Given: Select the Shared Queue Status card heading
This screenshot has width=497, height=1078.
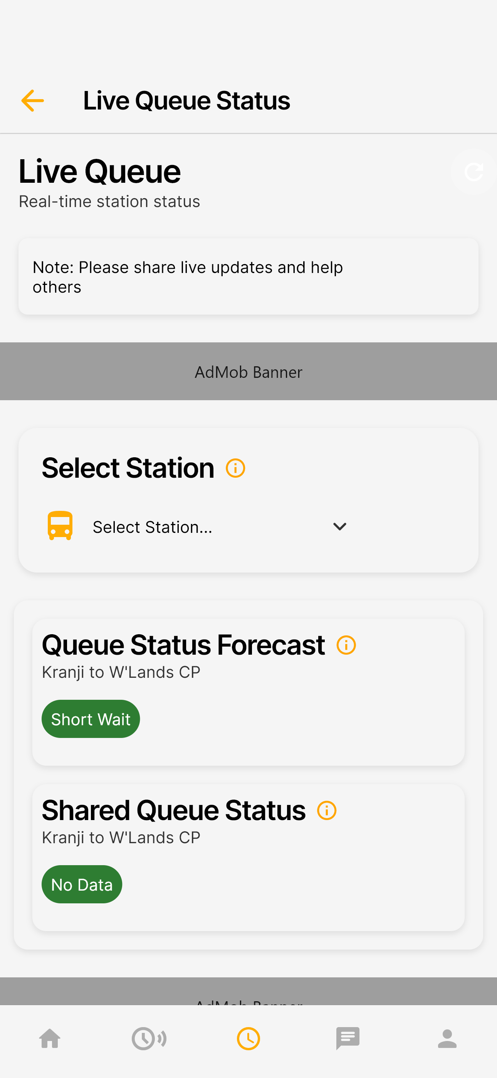Looking at the screenshot, I should pyautogui.click(x=174, y=810).
